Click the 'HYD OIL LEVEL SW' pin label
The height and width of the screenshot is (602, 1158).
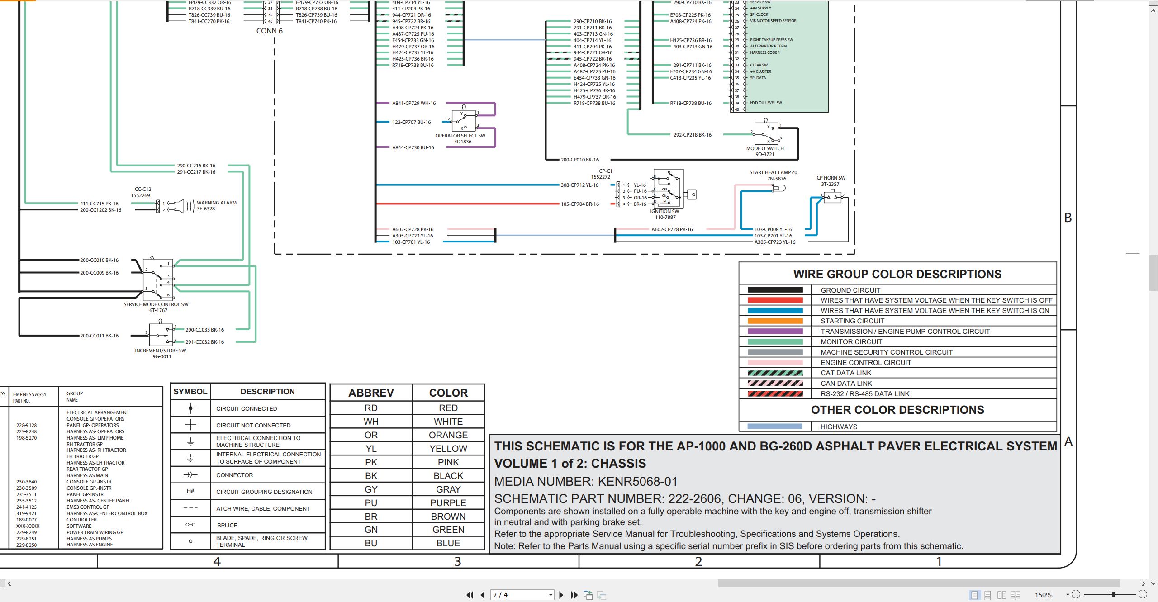766,103
